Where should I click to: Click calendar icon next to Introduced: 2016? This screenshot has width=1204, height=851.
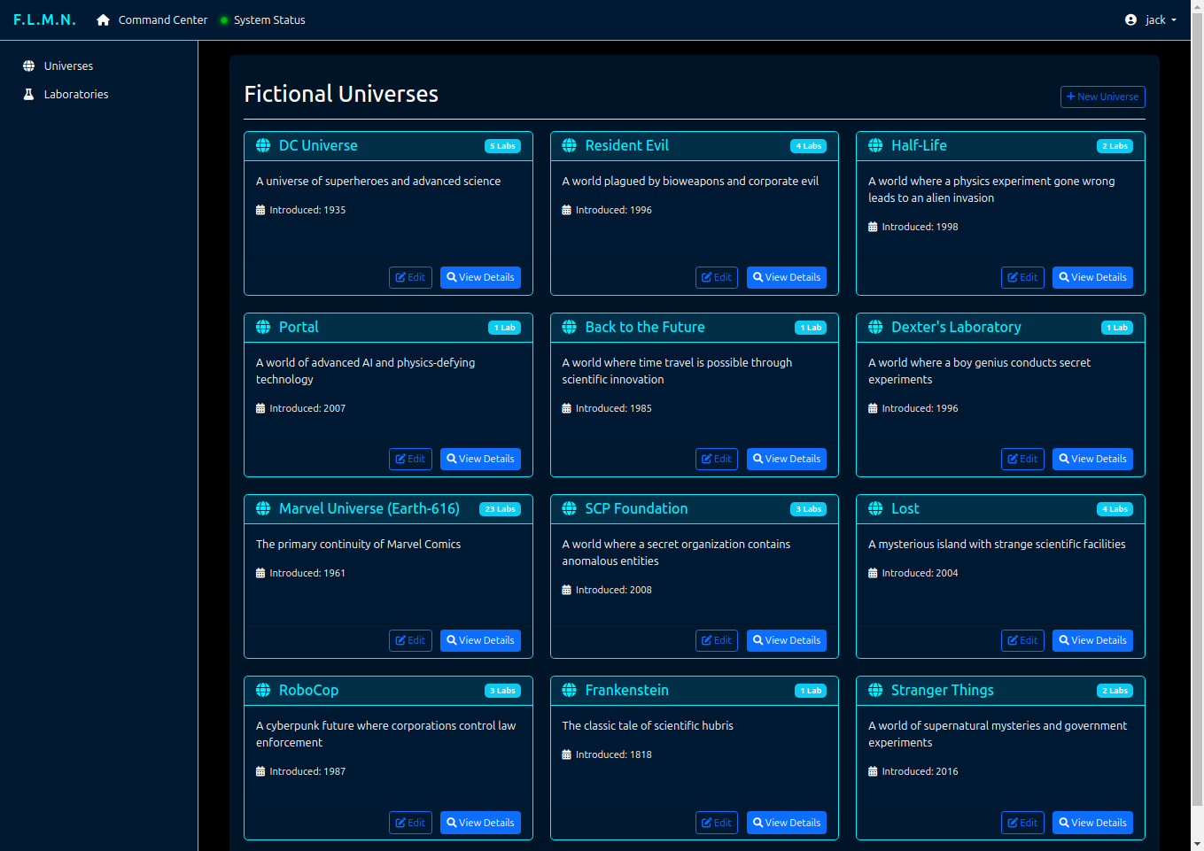click(x=873, y=771)
